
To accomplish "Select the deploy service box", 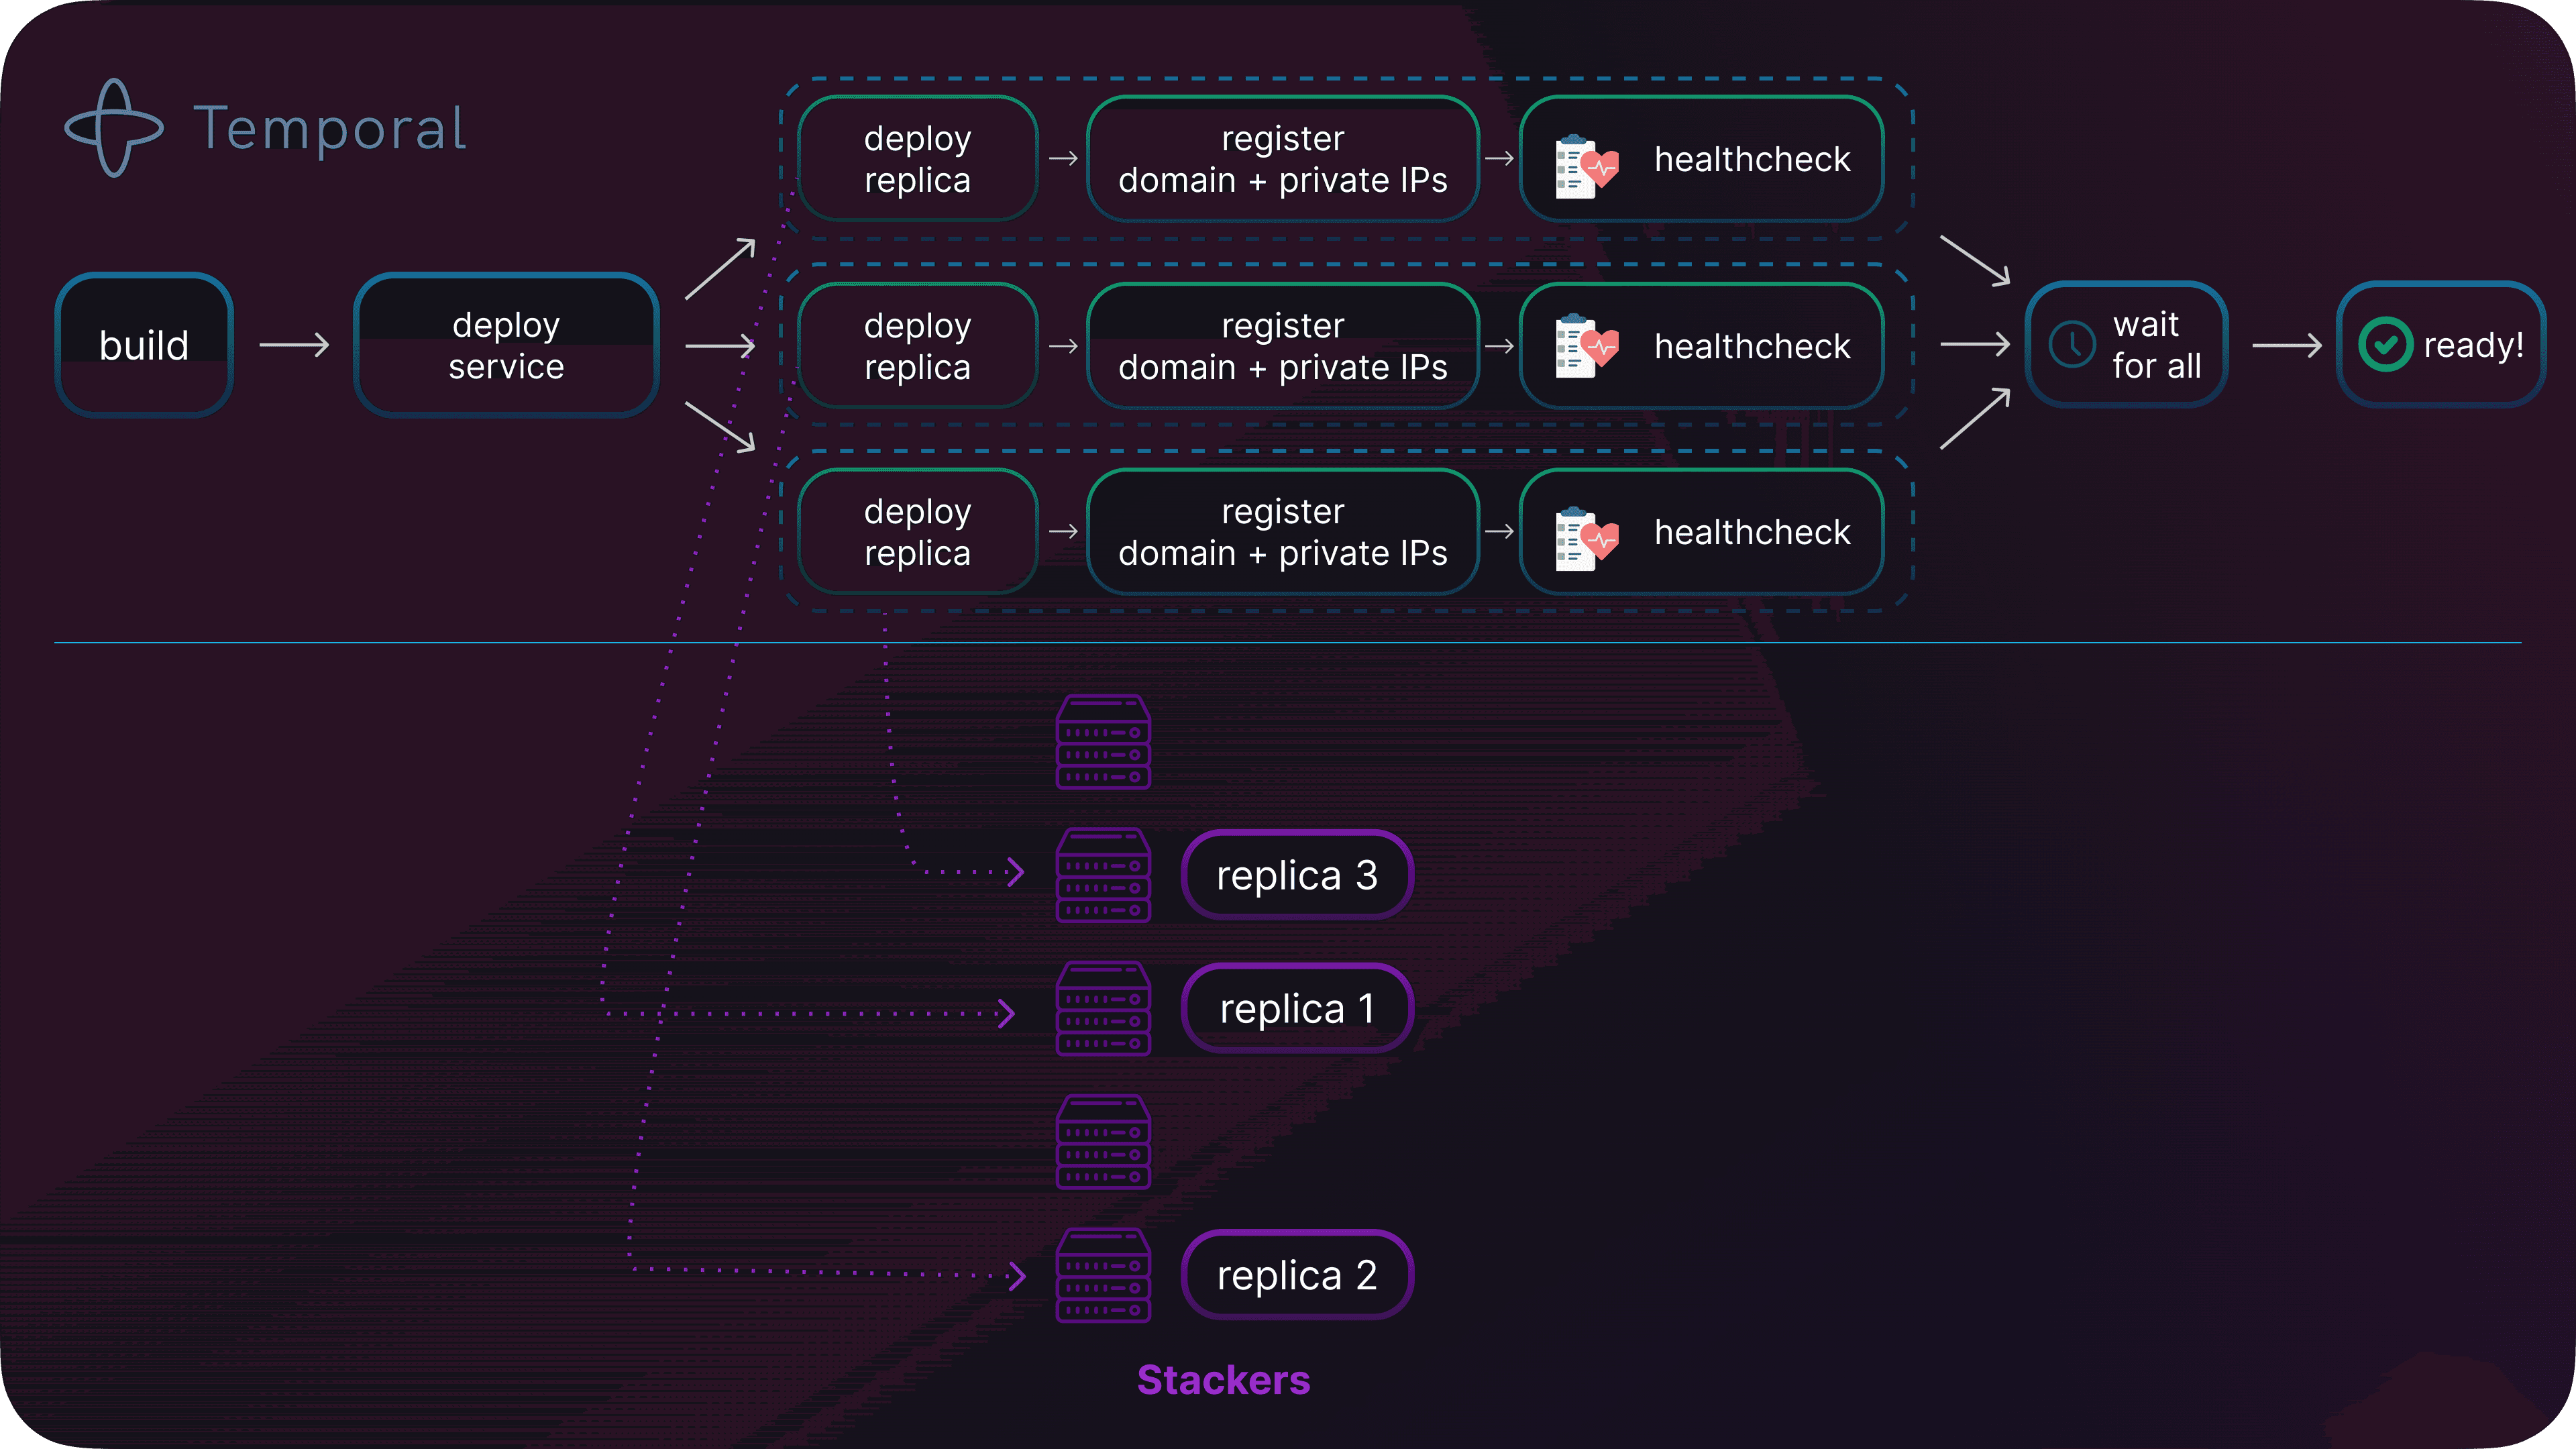I will coord(506,345).
